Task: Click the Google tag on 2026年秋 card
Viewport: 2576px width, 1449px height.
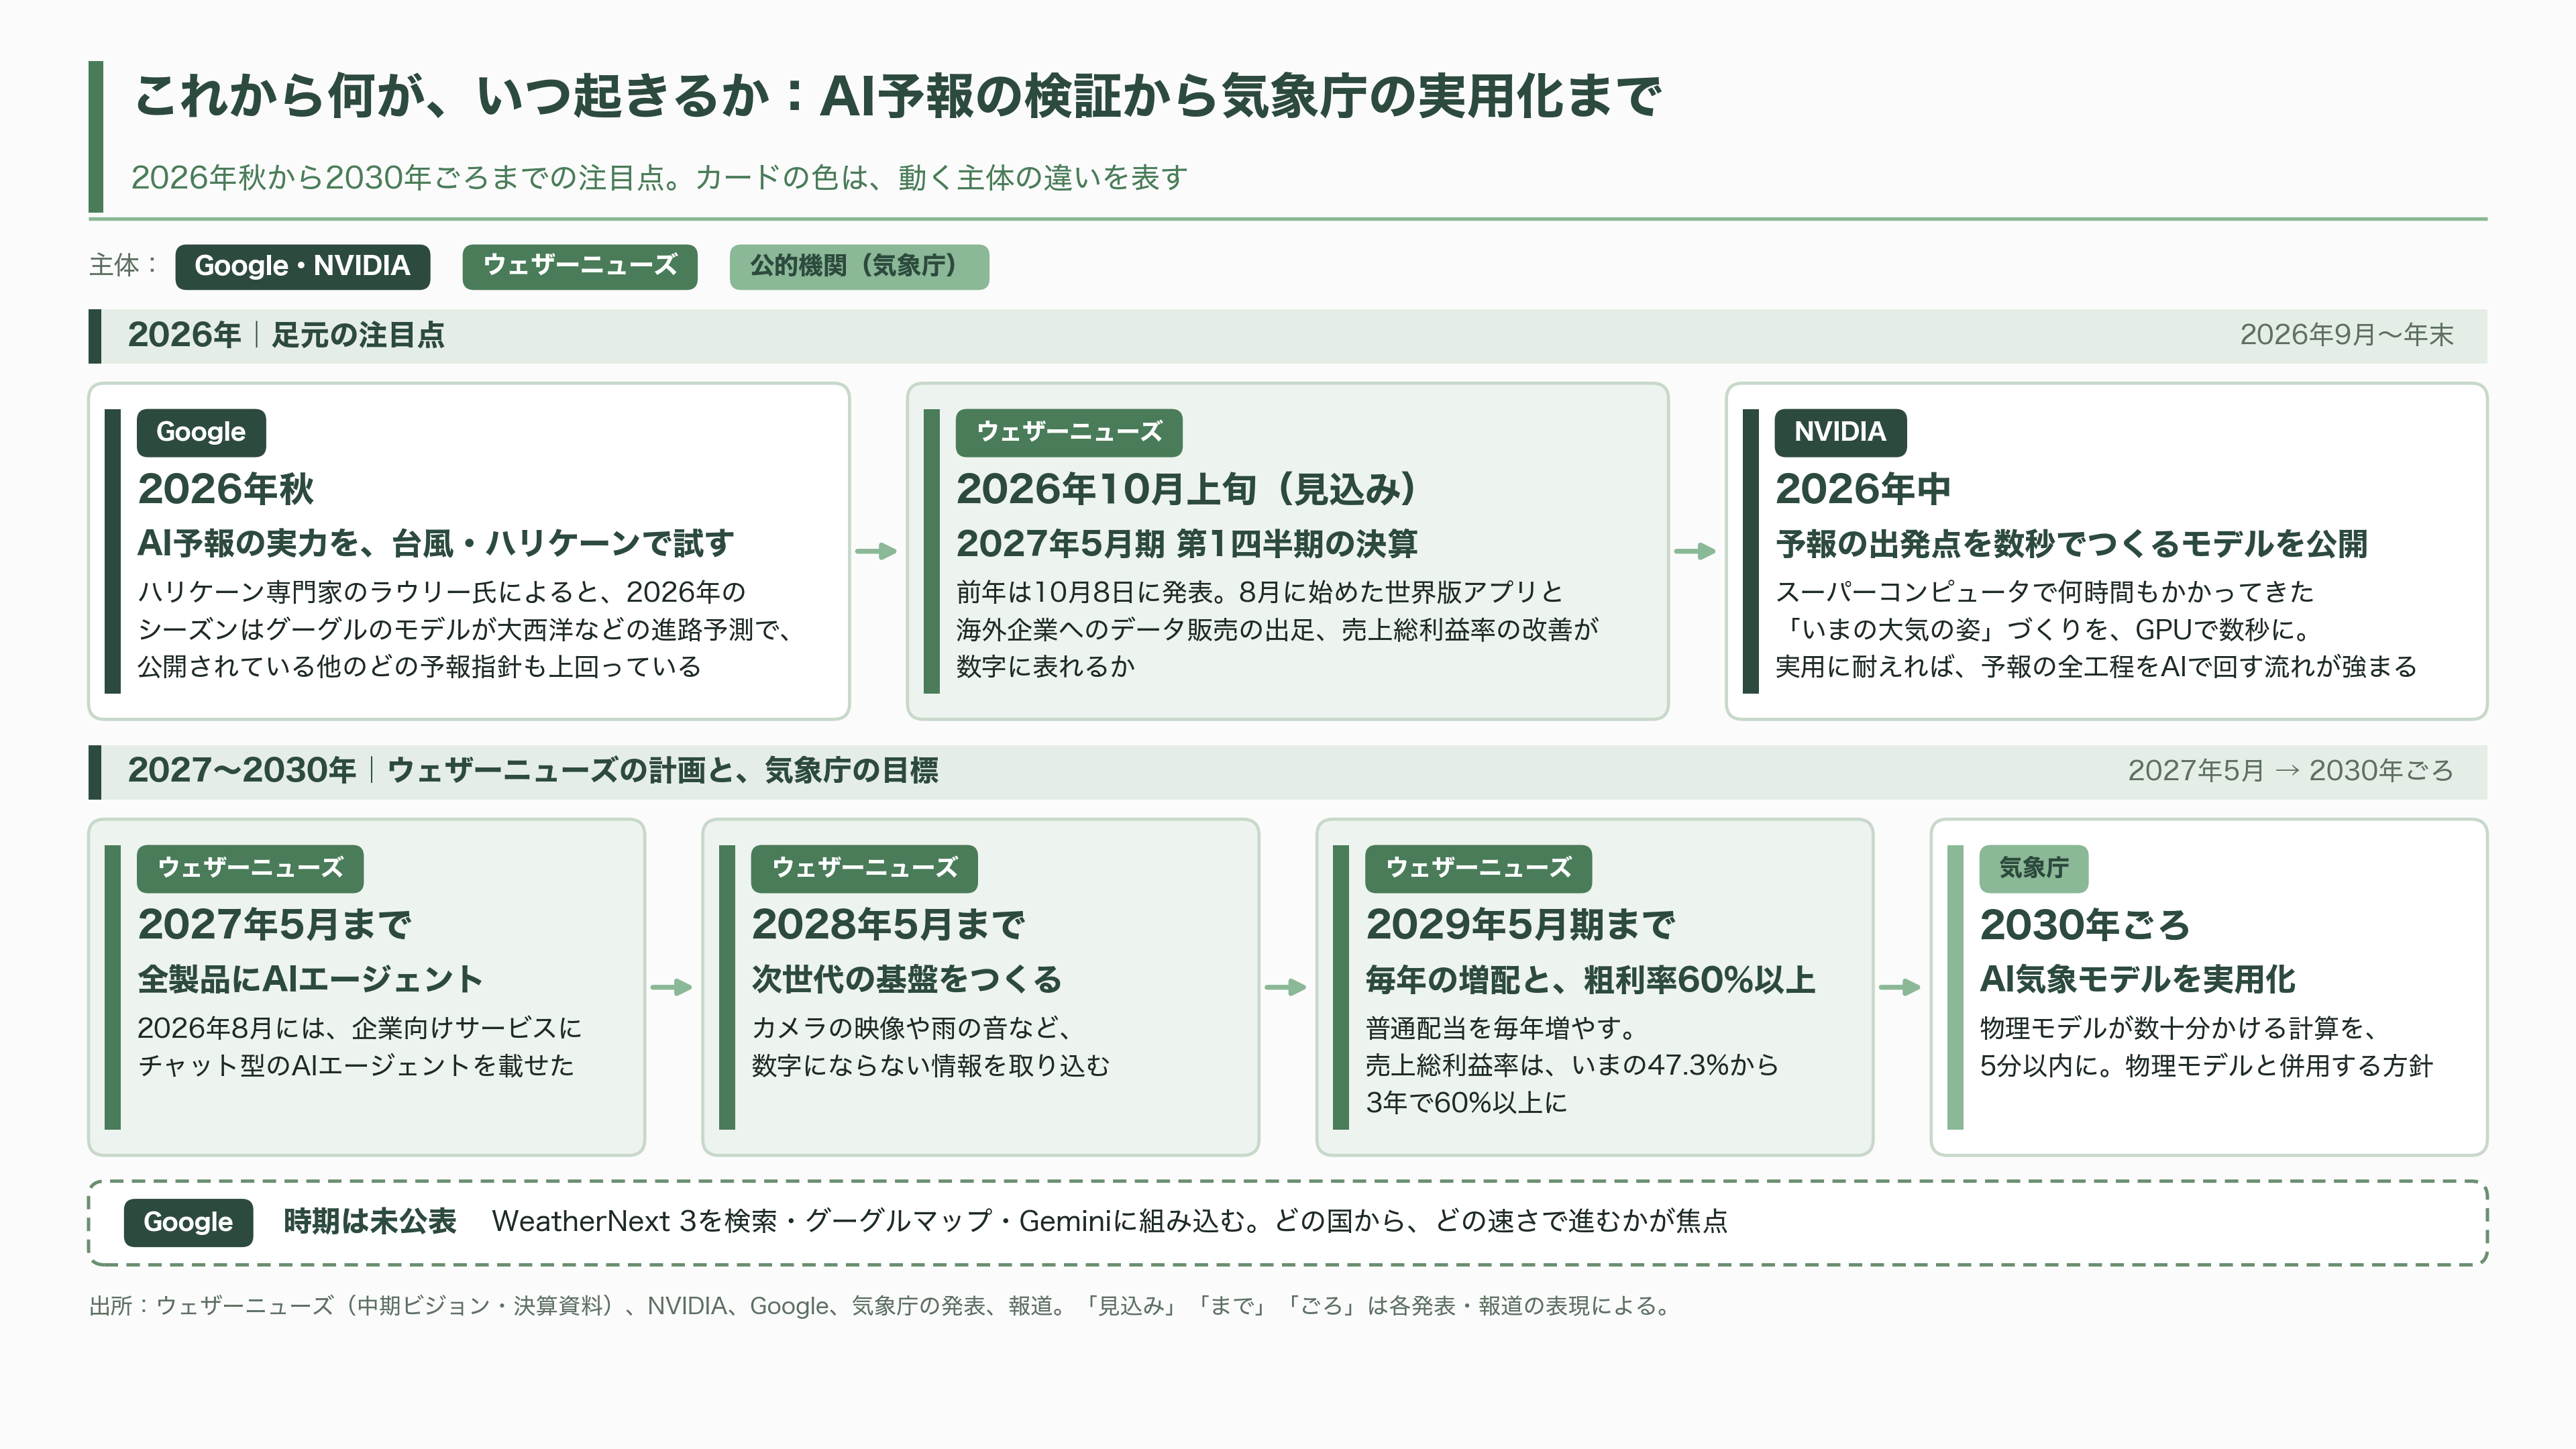Action: tap(201, 432)
